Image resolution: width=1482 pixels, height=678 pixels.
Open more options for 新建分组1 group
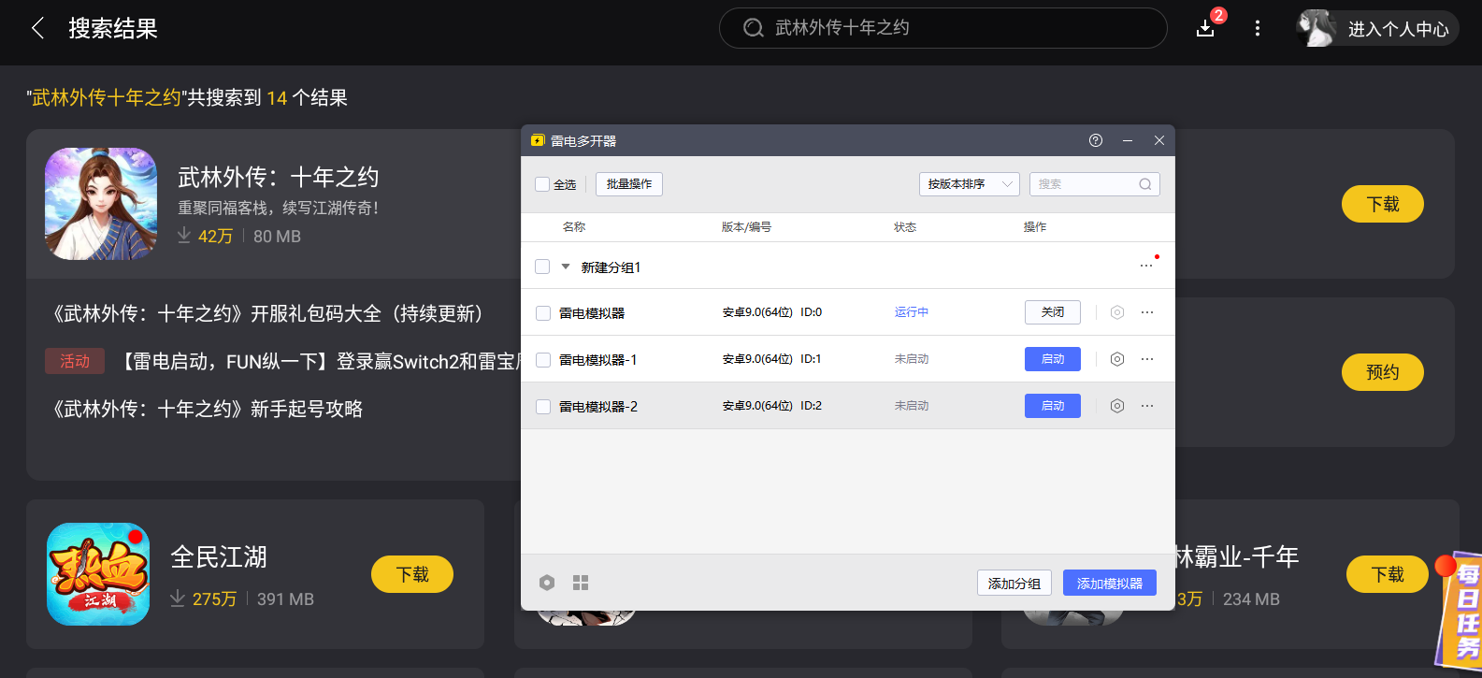[1146, 267]
